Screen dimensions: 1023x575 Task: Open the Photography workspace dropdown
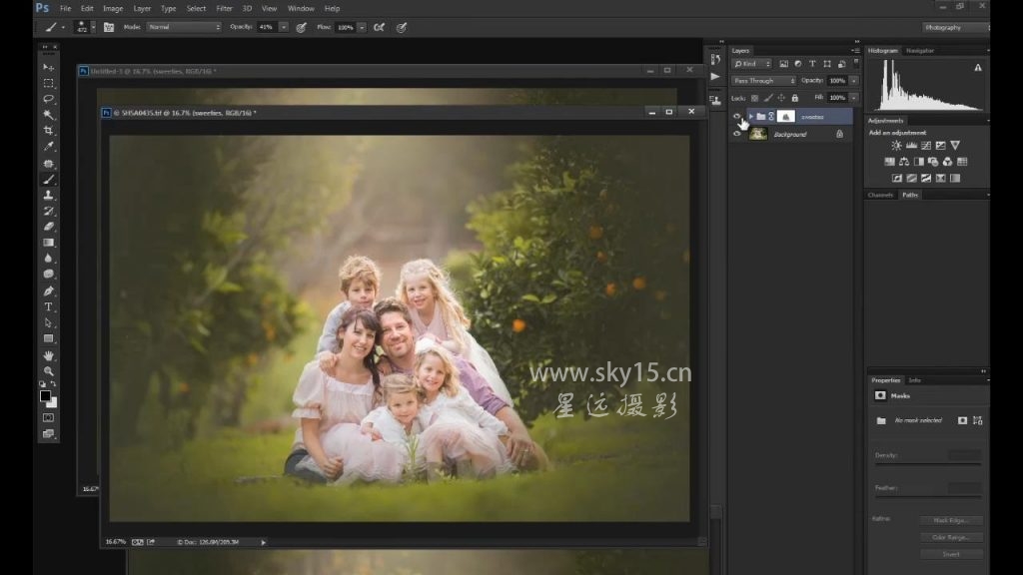pos(954,27)
